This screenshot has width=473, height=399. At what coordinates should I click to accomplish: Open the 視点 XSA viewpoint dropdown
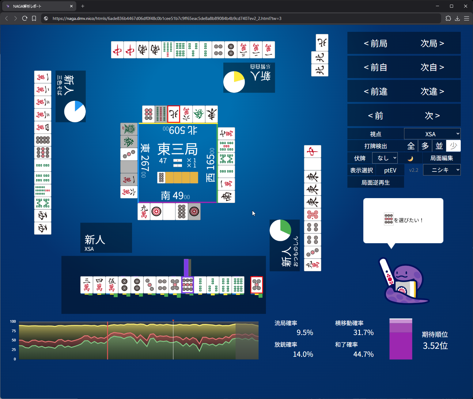click(x=432, y=134)
